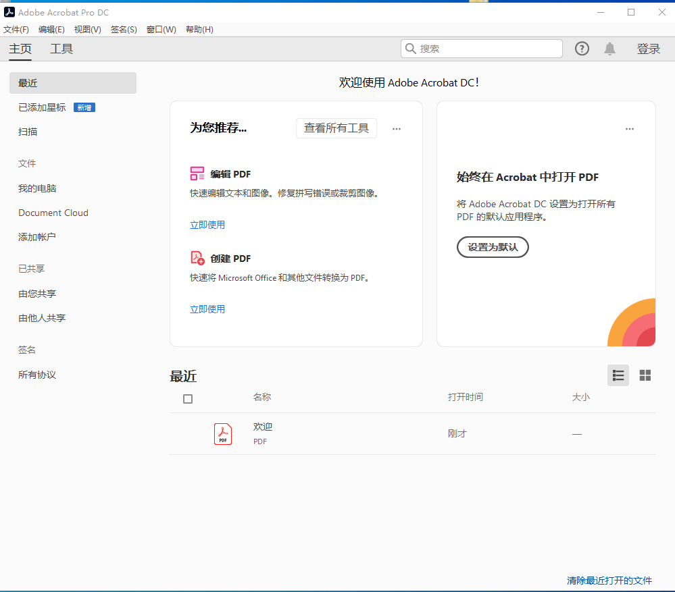Click 查看所有工具 button
Image resolution: width=675 pixels, height=592 pixels.
[336, 128]
